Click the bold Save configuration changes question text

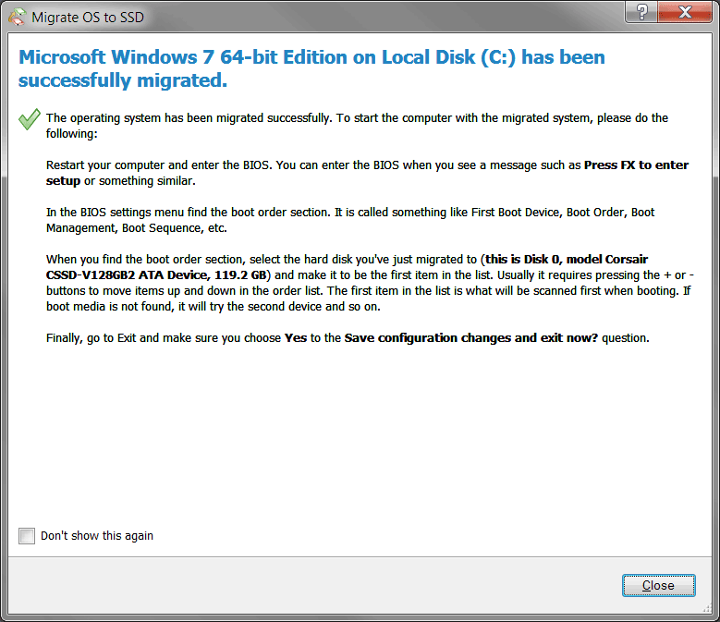[471, 338]
